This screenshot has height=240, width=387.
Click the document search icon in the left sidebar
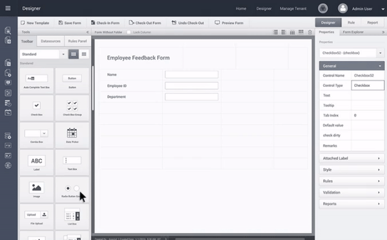(8, 30)
